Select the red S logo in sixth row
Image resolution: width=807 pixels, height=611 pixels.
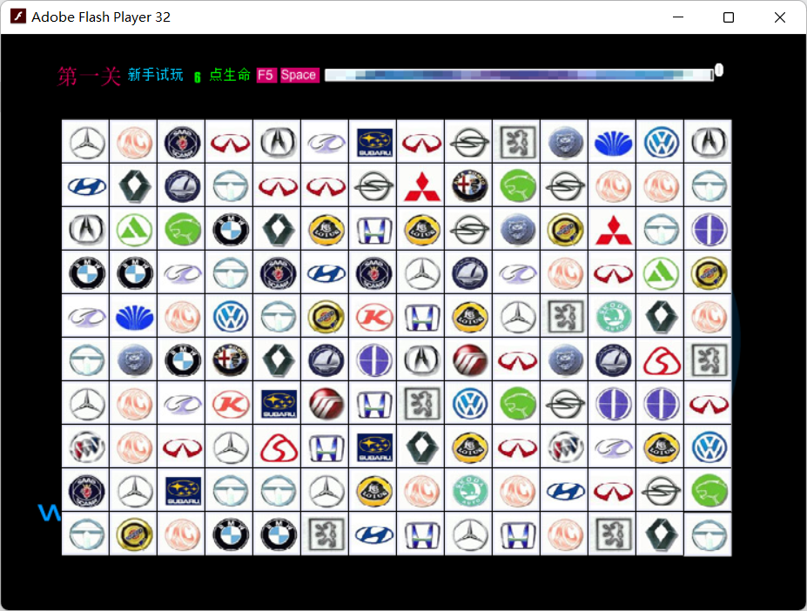661,360
